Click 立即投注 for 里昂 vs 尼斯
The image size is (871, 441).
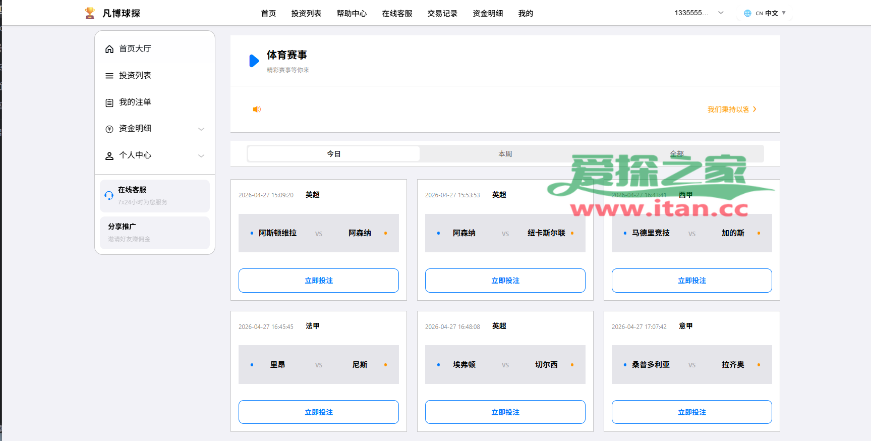point(319,412)
